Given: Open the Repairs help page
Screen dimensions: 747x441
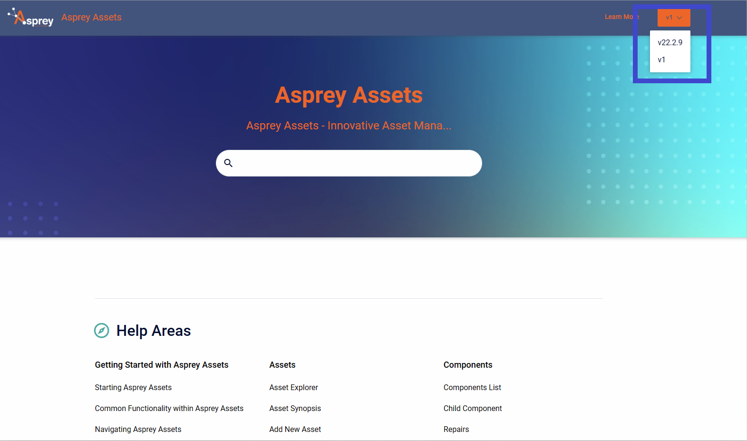Looking at the screenshot, I should coord(456,429).
